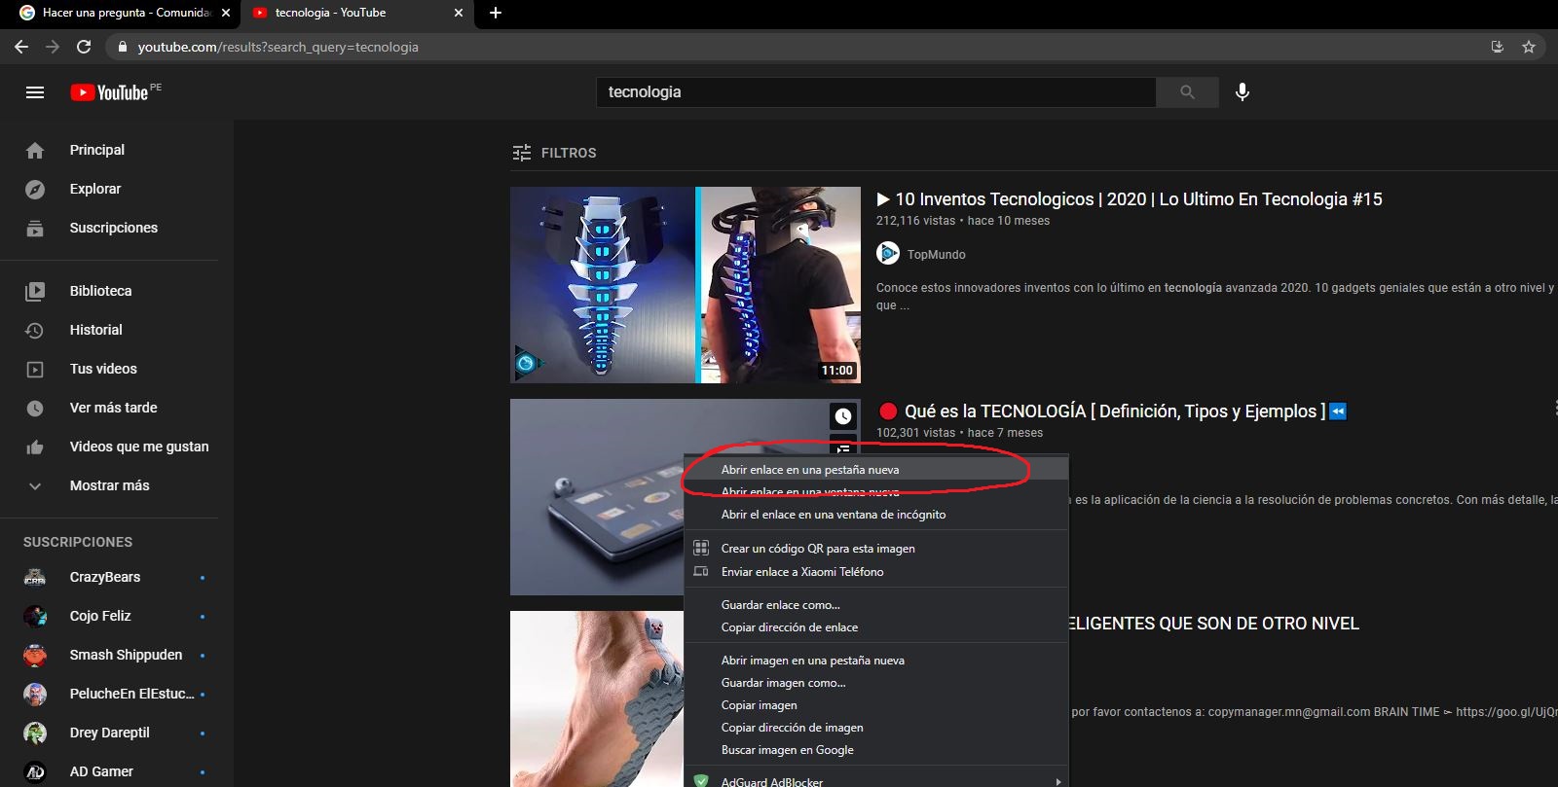Reload the page
1558x787 pixels.
click(x=84, y=47)
